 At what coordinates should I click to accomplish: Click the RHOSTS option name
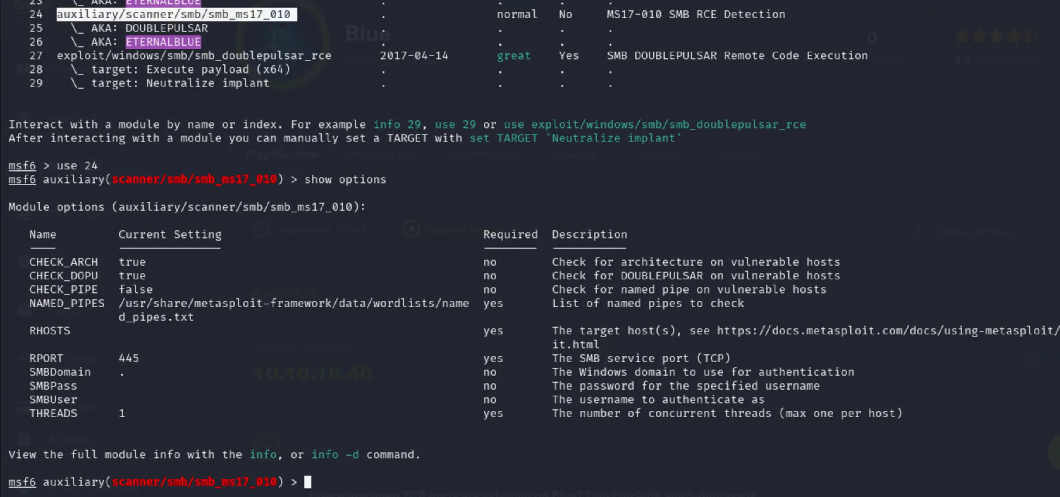point(49,331)
